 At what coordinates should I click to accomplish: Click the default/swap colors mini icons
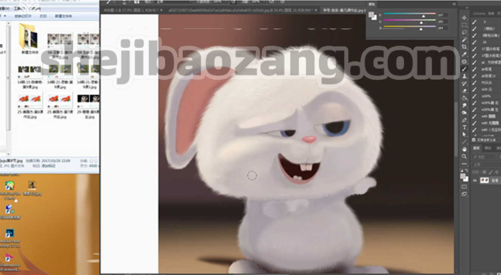[x=464, y=170]
